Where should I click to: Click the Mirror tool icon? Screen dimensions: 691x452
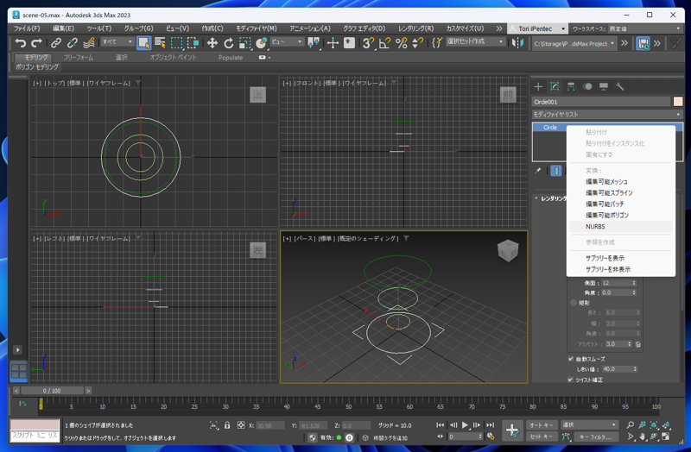[x=517, y=42]
